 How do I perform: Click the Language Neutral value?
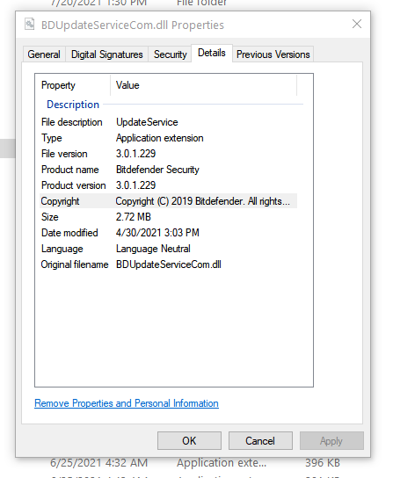pyautogui.click(x=153, y=249)
